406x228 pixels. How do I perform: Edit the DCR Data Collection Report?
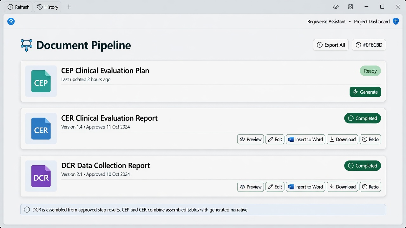click(275, 187)
